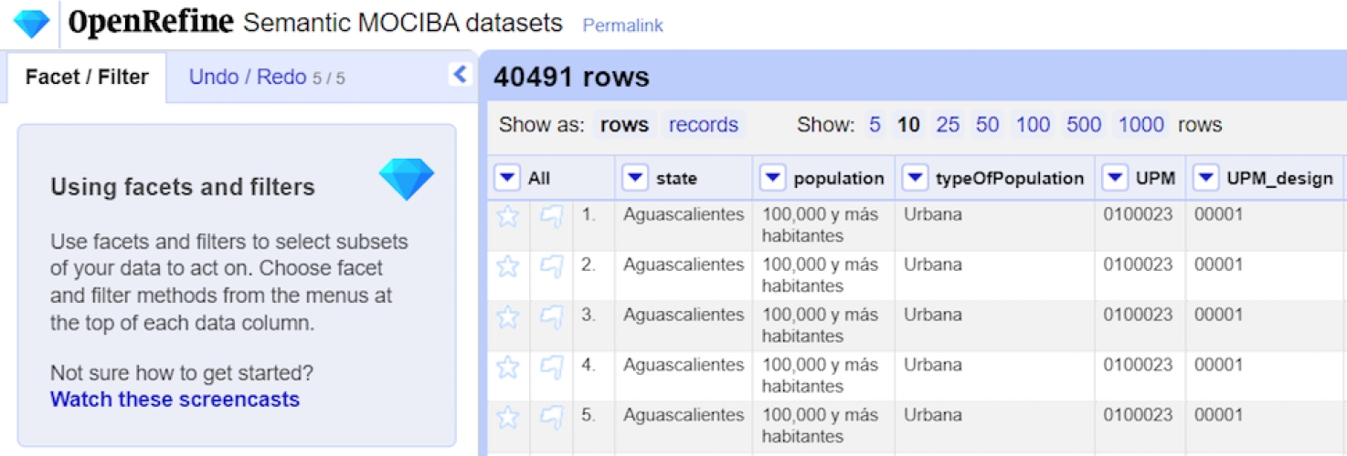Switch view to records mode

click(x=703, y=125)
